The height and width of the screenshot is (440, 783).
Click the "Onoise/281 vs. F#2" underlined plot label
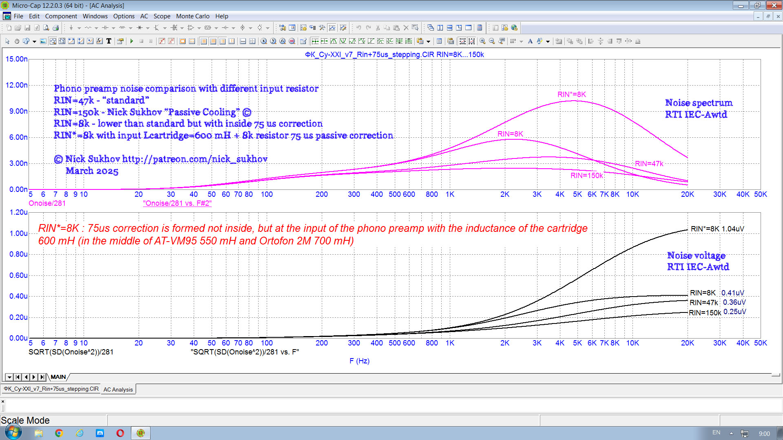(177, 203)
